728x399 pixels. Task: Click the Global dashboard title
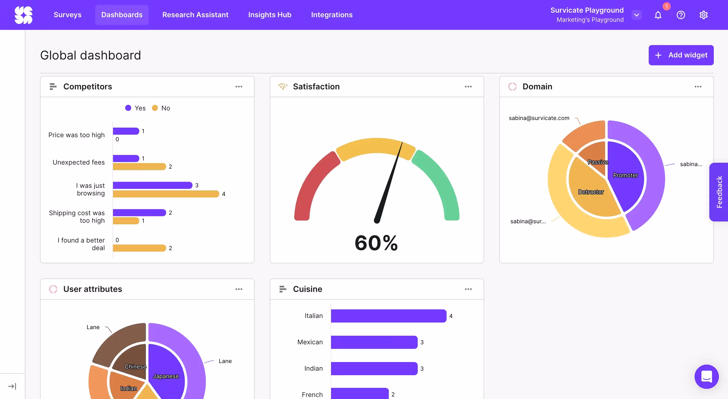click(x=90, y=55)
